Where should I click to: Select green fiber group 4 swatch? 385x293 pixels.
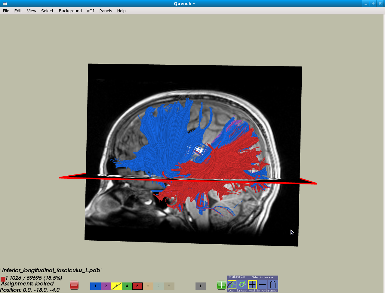127,286
